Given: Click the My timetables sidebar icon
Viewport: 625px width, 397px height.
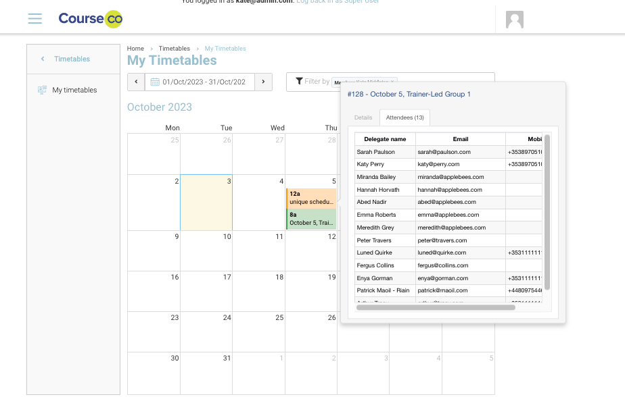Looking at the screenshot, I should (x=42, y=90).
